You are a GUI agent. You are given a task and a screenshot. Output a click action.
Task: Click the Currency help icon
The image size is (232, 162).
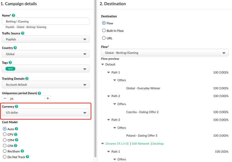point(17,107)
